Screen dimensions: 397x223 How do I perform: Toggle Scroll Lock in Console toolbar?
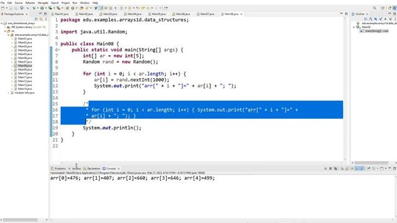(x=347, y=168)
